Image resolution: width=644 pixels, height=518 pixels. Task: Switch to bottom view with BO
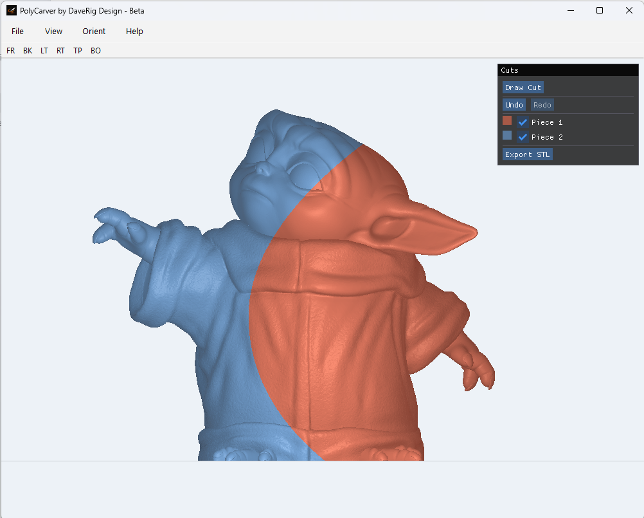(96, 51)
